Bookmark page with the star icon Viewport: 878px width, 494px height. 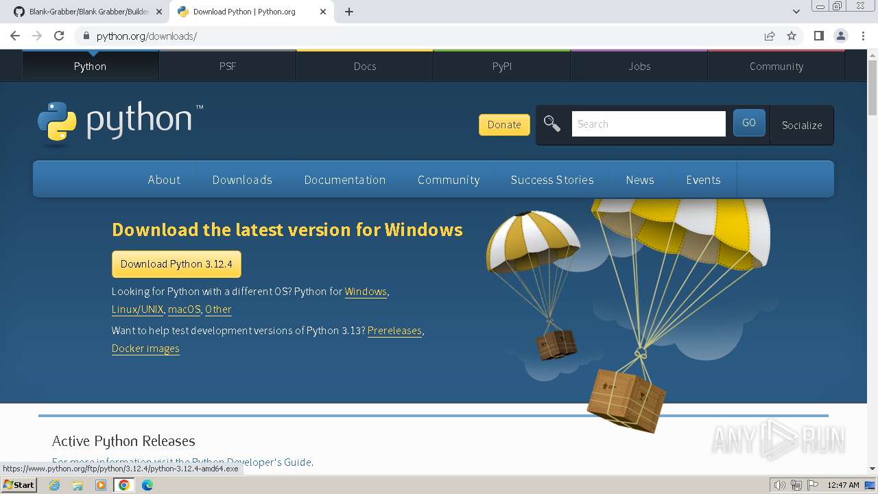792,36
